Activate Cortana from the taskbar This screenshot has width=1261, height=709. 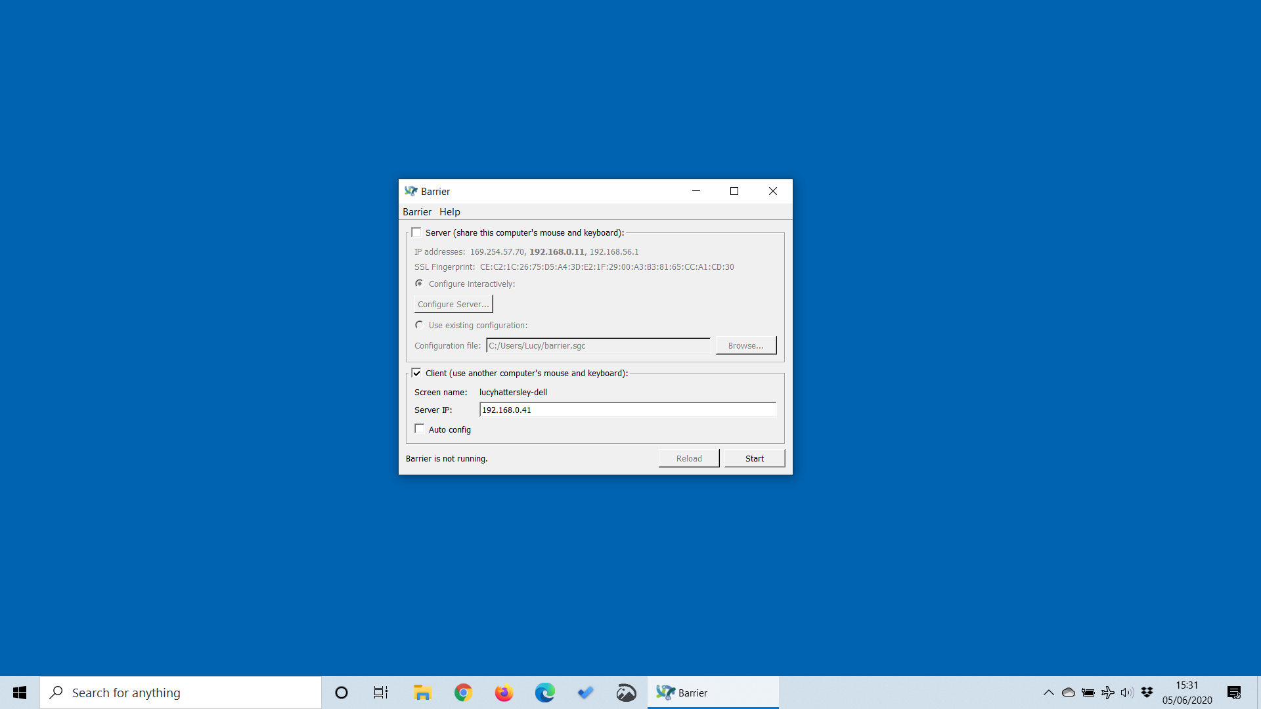pos(341,692)
